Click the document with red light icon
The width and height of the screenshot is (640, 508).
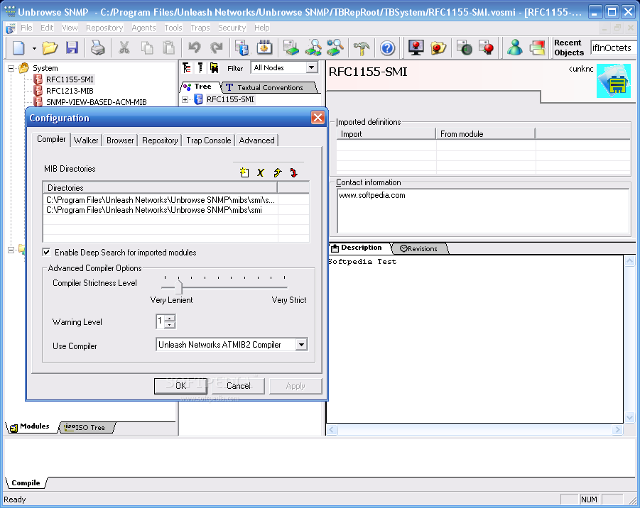487,48
